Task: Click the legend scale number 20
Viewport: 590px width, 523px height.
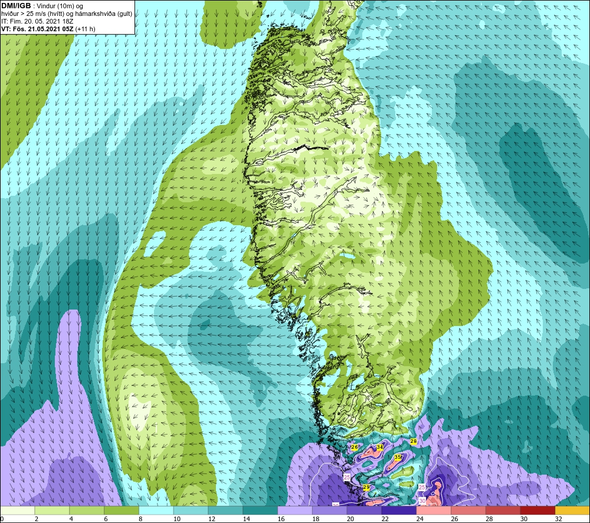Action: pyautogui.click(x=350, y=519)
